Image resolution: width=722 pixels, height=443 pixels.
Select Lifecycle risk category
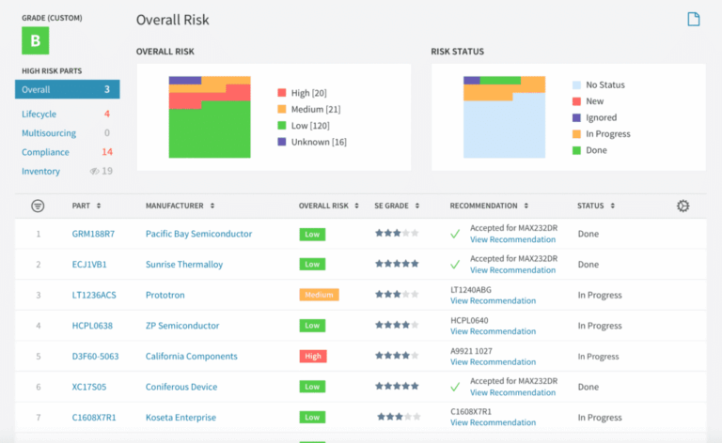click(x=39, y=114)
